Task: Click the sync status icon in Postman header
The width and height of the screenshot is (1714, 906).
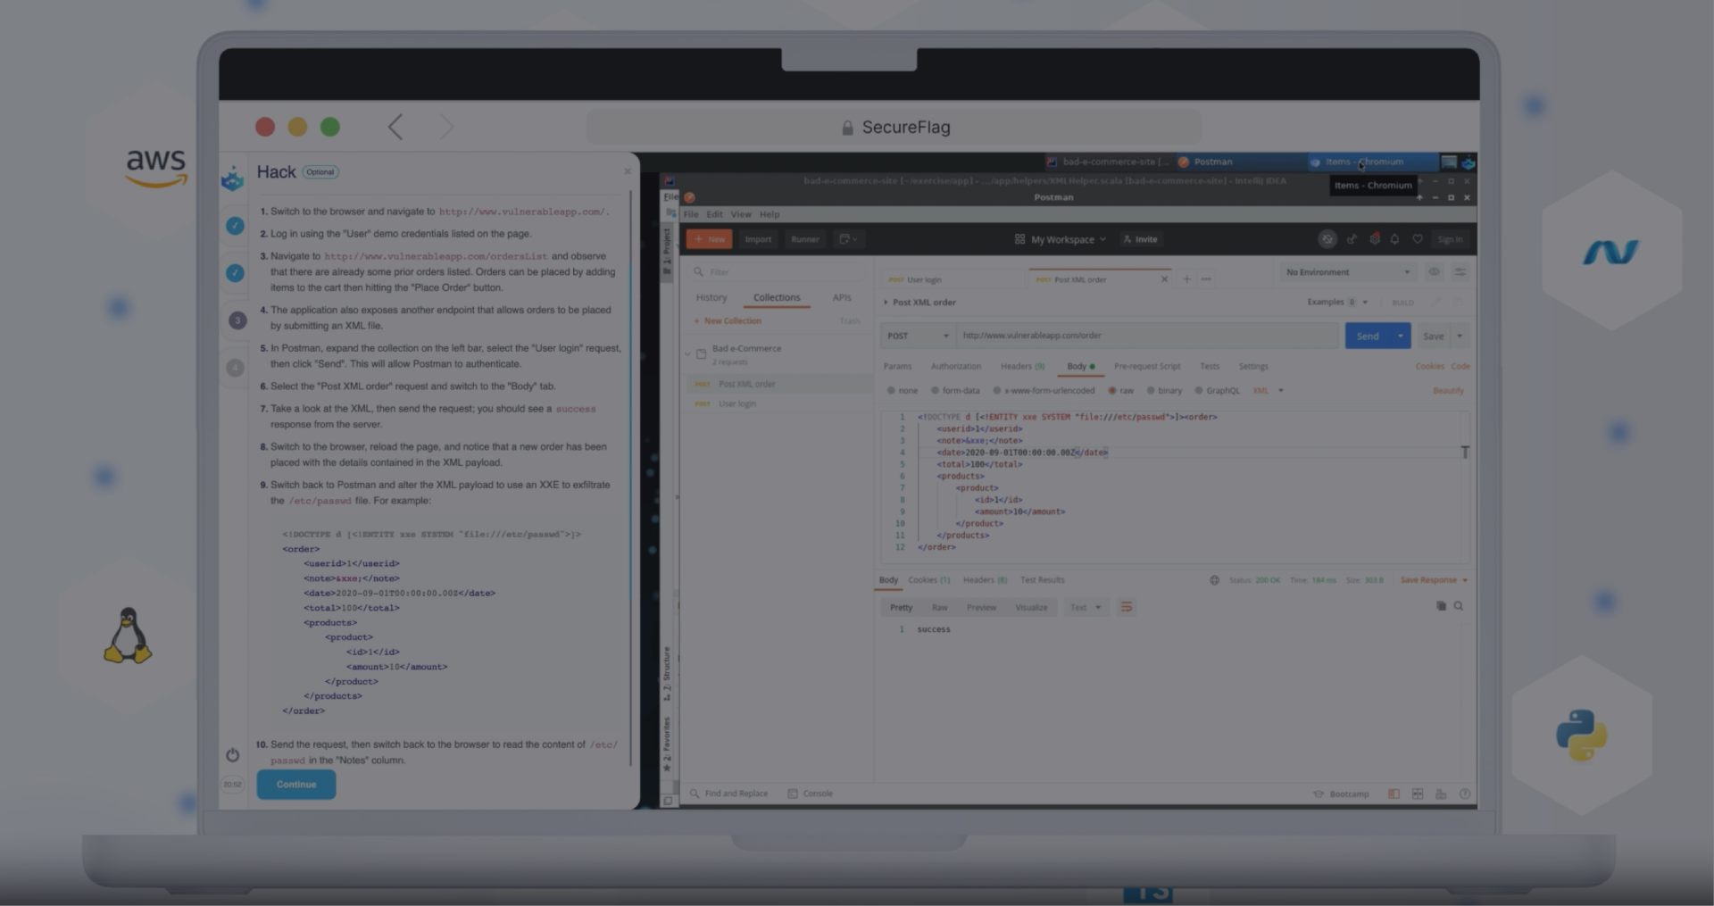Action: (x=1327, y=239)
